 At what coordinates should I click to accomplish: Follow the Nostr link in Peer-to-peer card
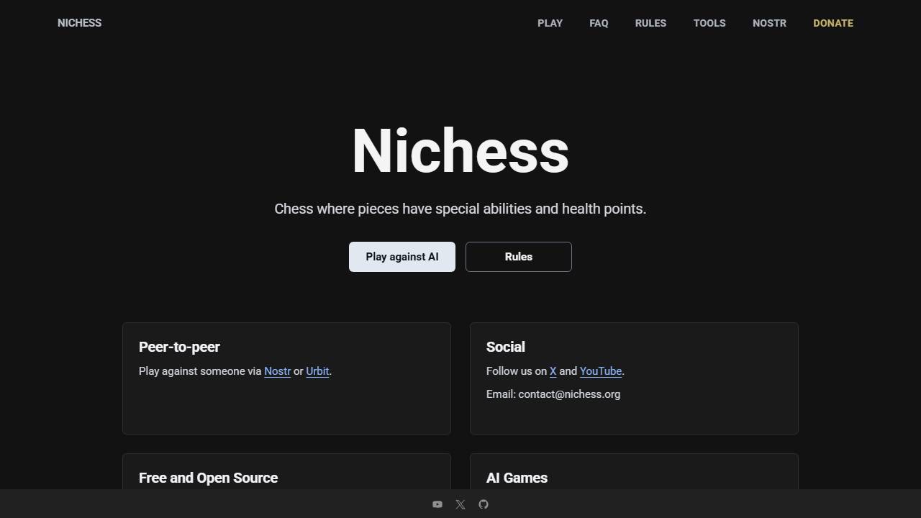click(x=277, y=371)
